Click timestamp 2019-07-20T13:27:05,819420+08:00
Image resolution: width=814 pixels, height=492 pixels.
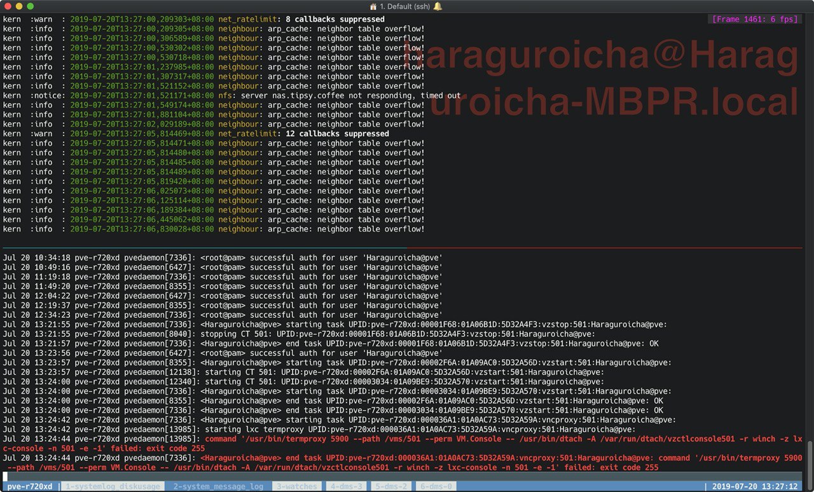[142, 181]
